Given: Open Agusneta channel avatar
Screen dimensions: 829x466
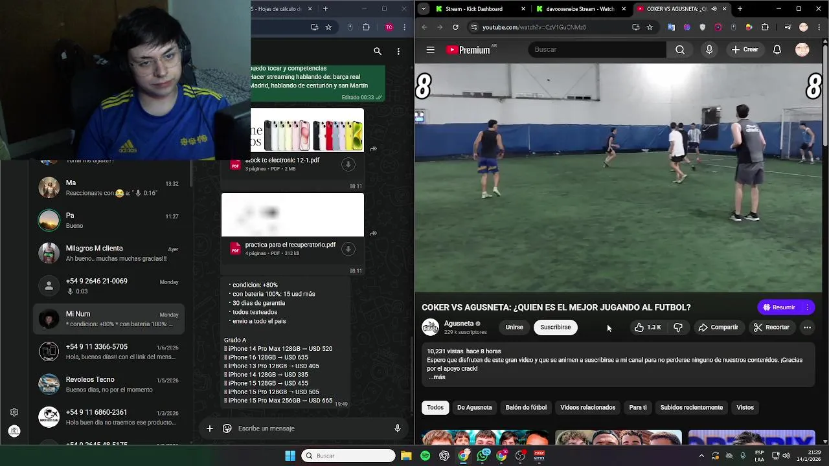Looking at the screenshot, I should coord(430,327).
